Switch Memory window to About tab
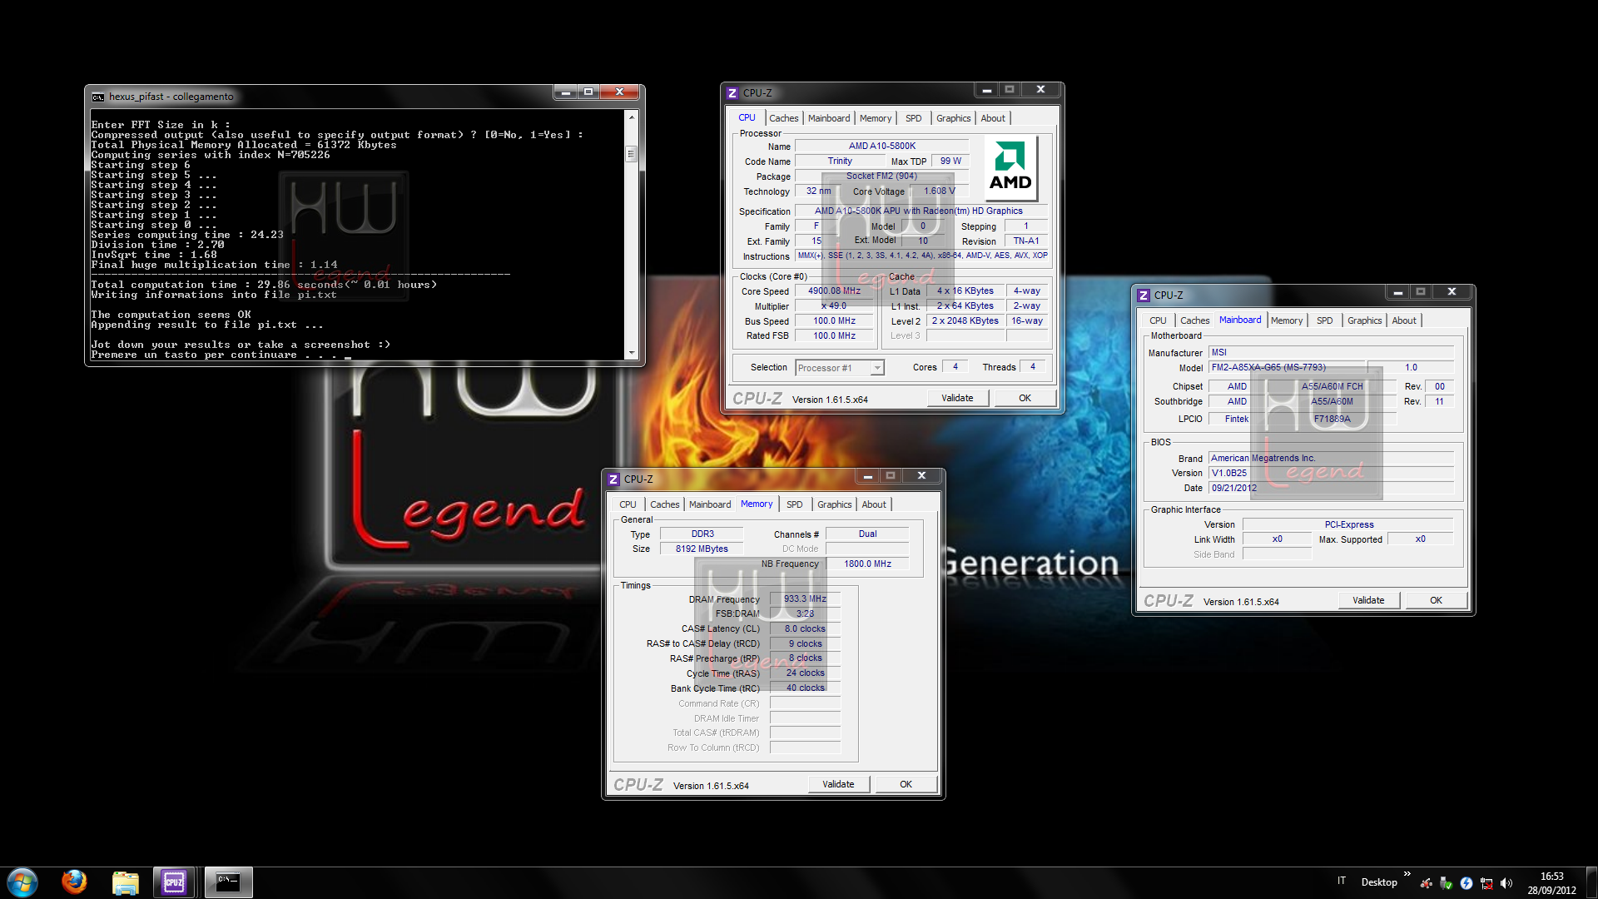Viewport: 1598px width, 899px height. click(x=873, y=504)
